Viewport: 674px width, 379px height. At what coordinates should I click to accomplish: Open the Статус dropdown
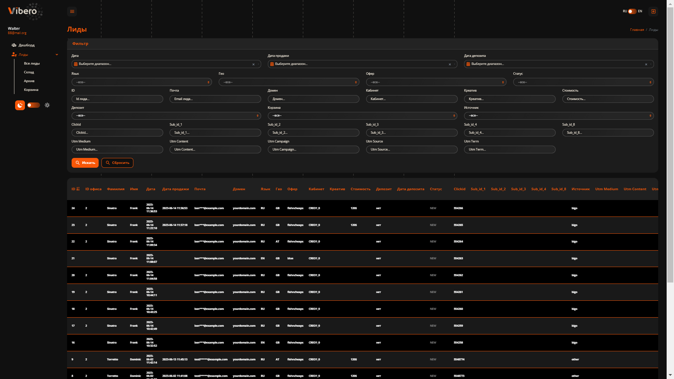click(583, 82)
